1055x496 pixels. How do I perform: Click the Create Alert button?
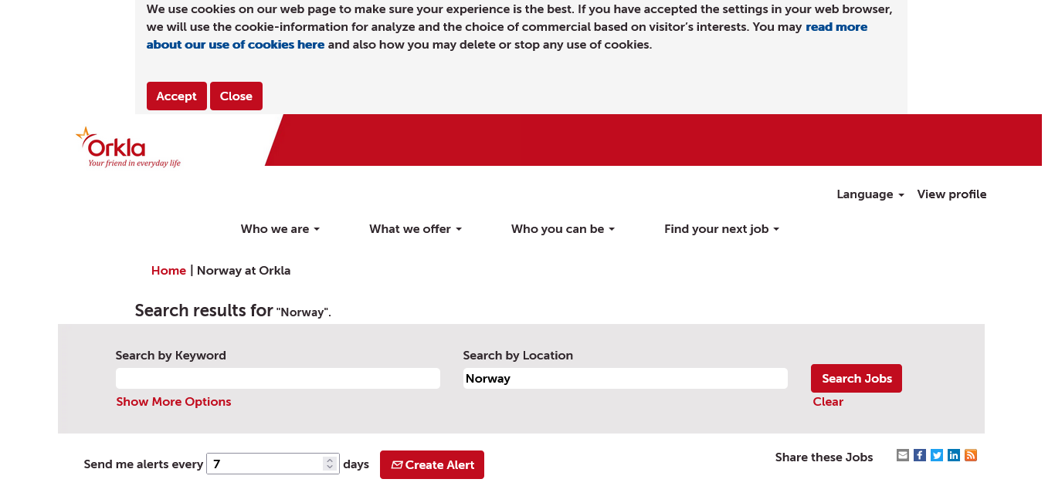(432, 465)
